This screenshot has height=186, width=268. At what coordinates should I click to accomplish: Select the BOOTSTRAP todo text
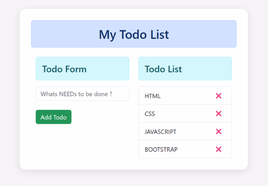click(161, 149)
